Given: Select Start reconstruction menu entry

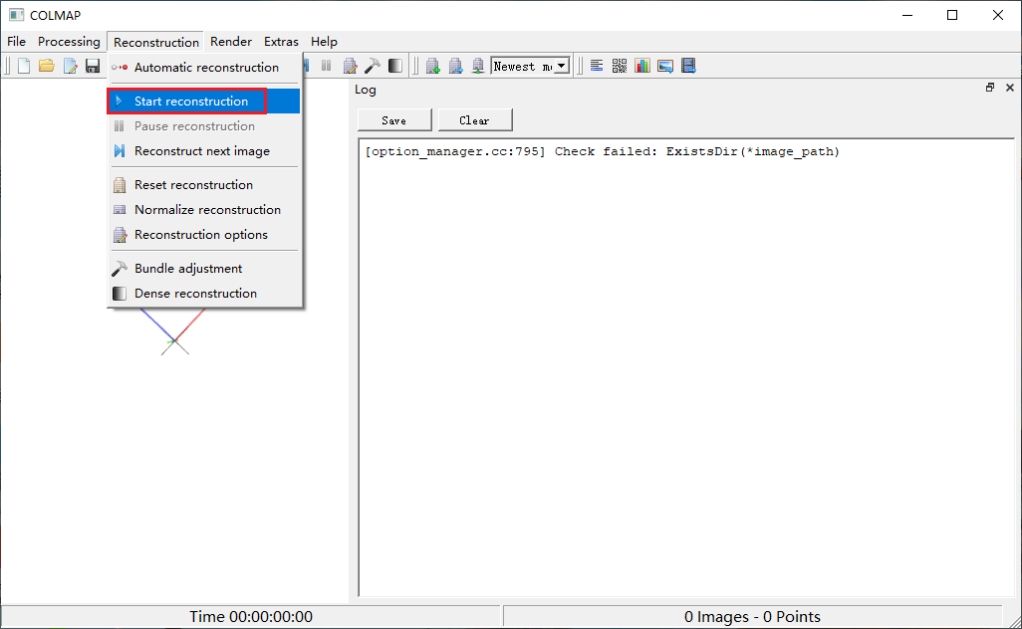Looking at the screenshot, I should click(x=204, y=101).
